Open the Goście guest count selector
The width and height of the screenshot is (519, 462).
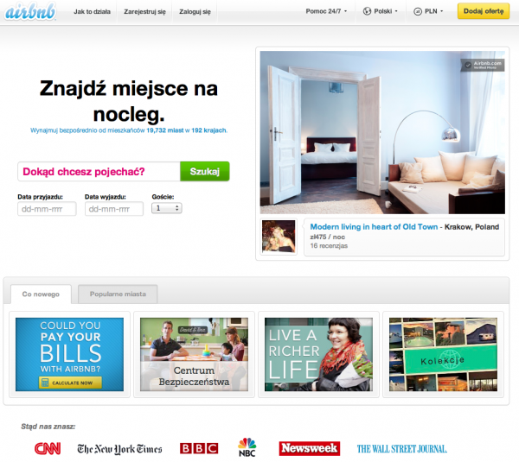click(x=167, y=208)
